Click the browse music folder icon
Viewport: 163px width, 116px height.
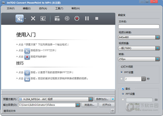click(x=156, y=100)
